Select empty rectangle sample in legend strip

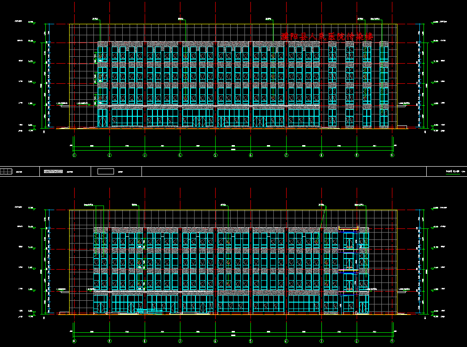coord(105,172)
